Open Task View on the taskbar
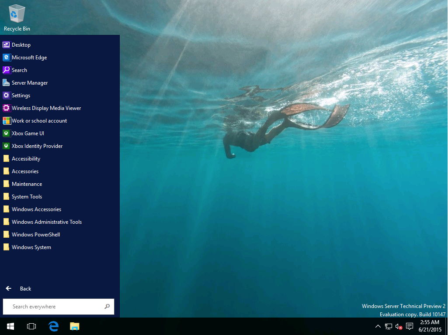This screenshot has height=335, width=448. 31,326
